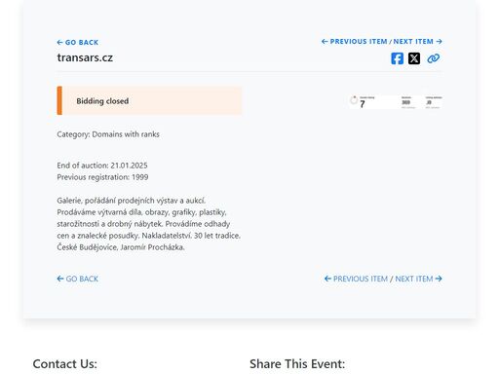The image size is (499, 374).
Task: Click the Share This Event heading
Action: (297, 364)
